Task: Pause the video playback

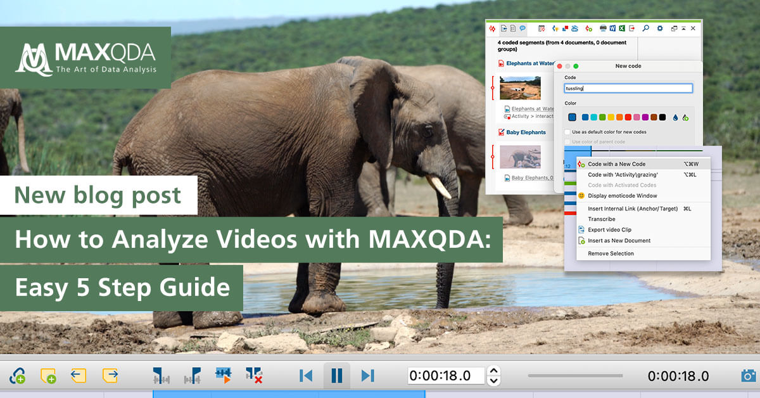Action: [338, 375]
